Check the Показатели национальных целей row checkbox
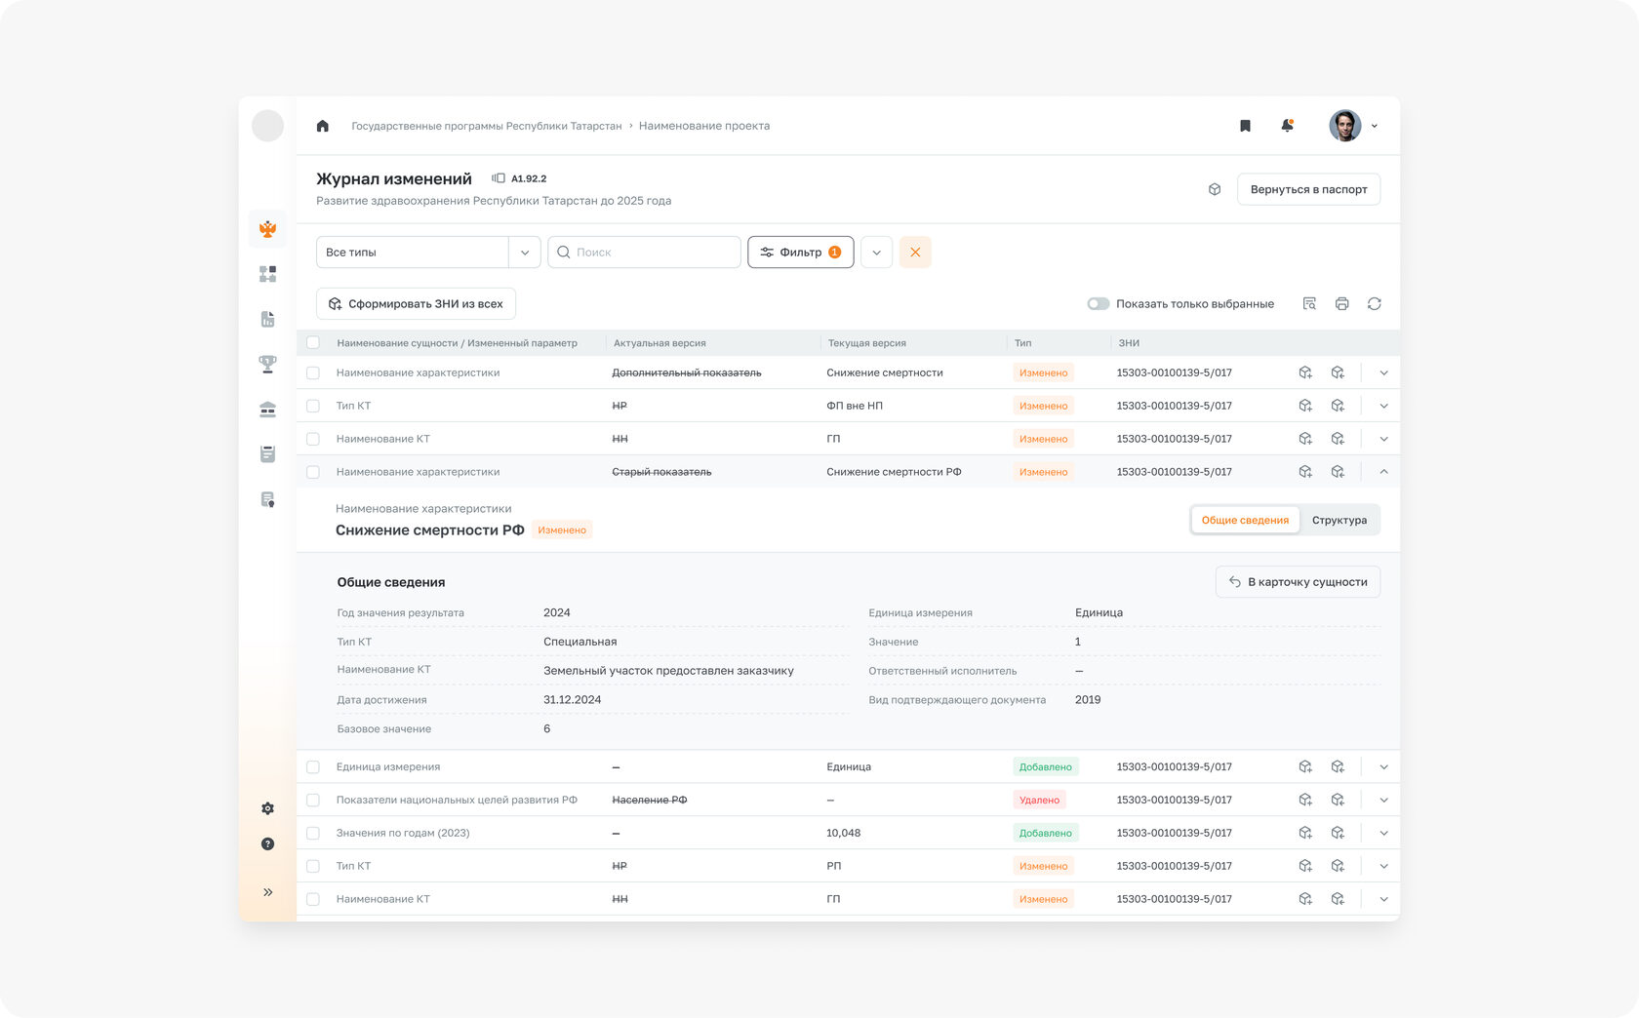The width and height of the screenshot is (1639, 1018). pyautogui.click(x=313, y=801)
